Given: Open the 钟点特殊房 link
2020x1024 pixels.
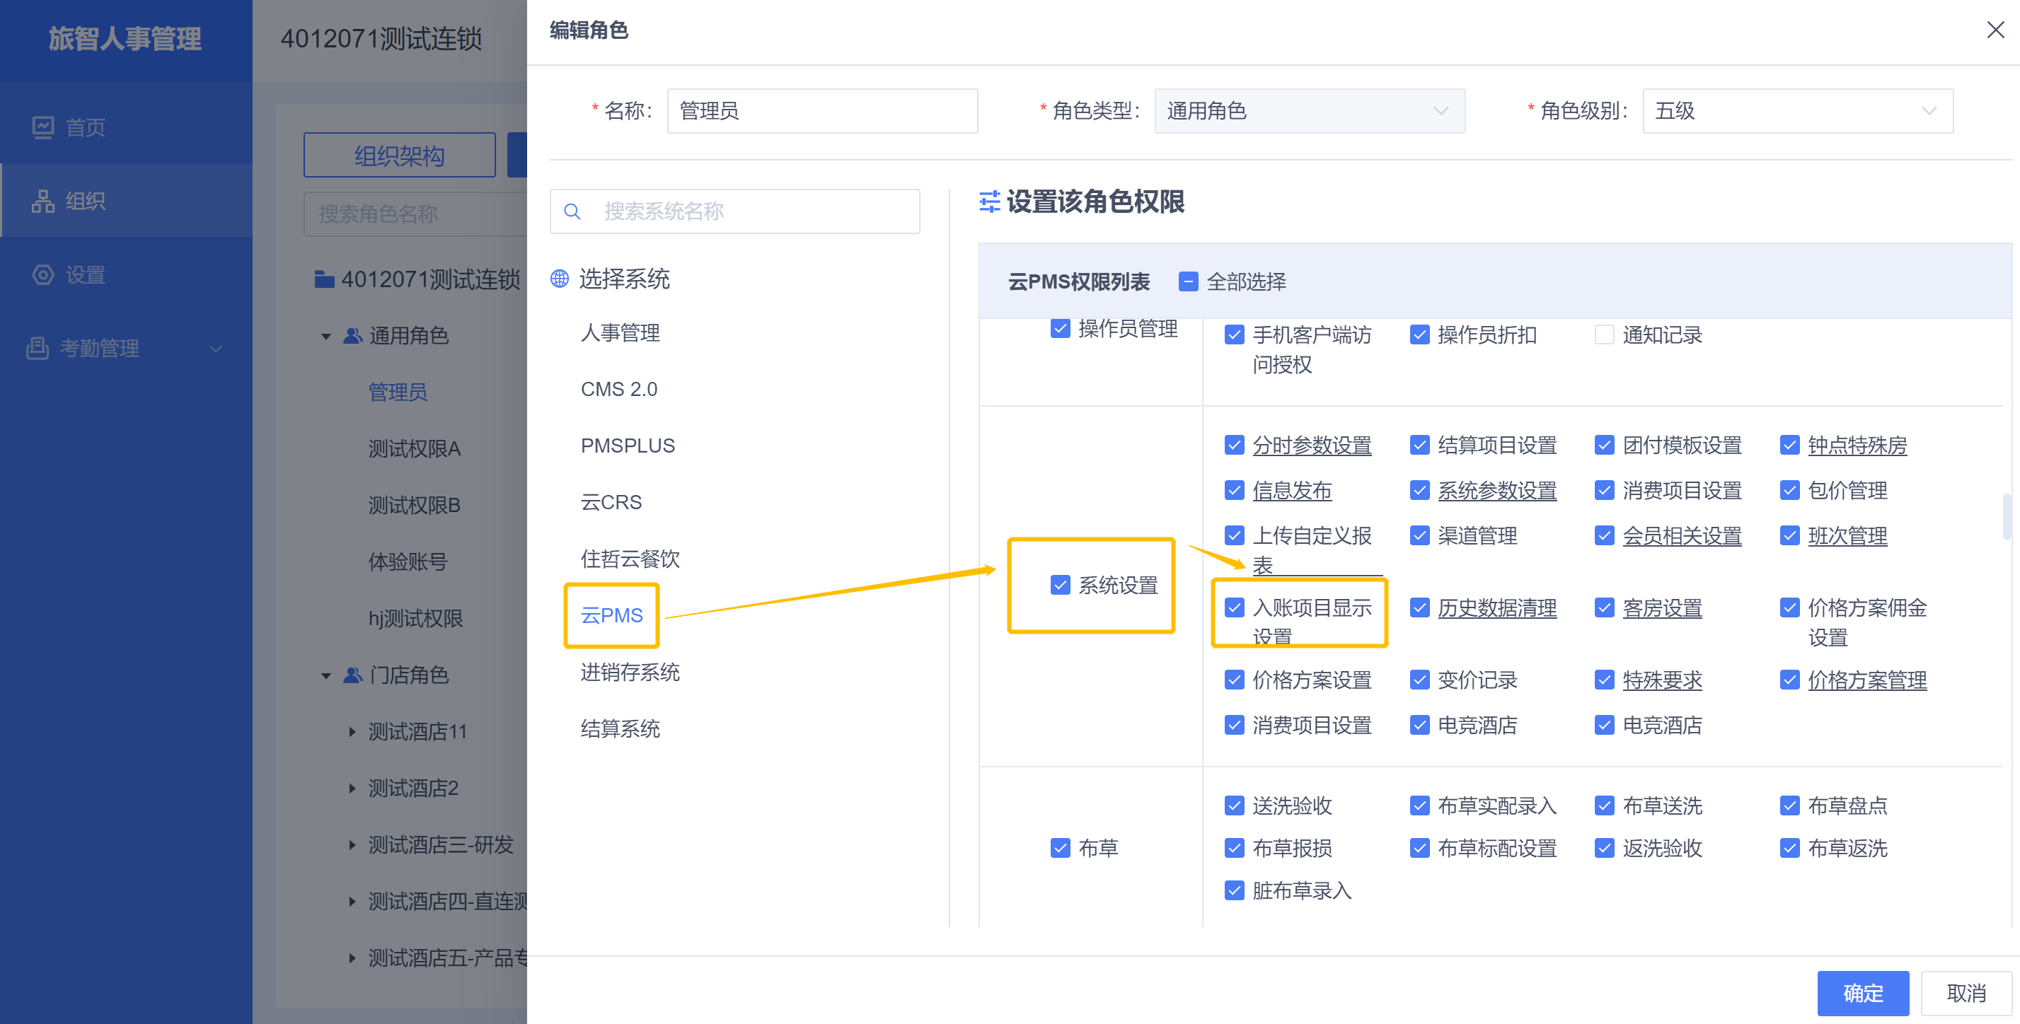Looking at the screenshot, I should (1857, 446).
